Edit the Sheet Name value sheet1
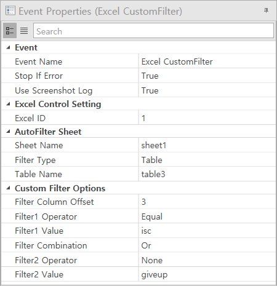Screen dimensions: 277x286 coord(207,145)
